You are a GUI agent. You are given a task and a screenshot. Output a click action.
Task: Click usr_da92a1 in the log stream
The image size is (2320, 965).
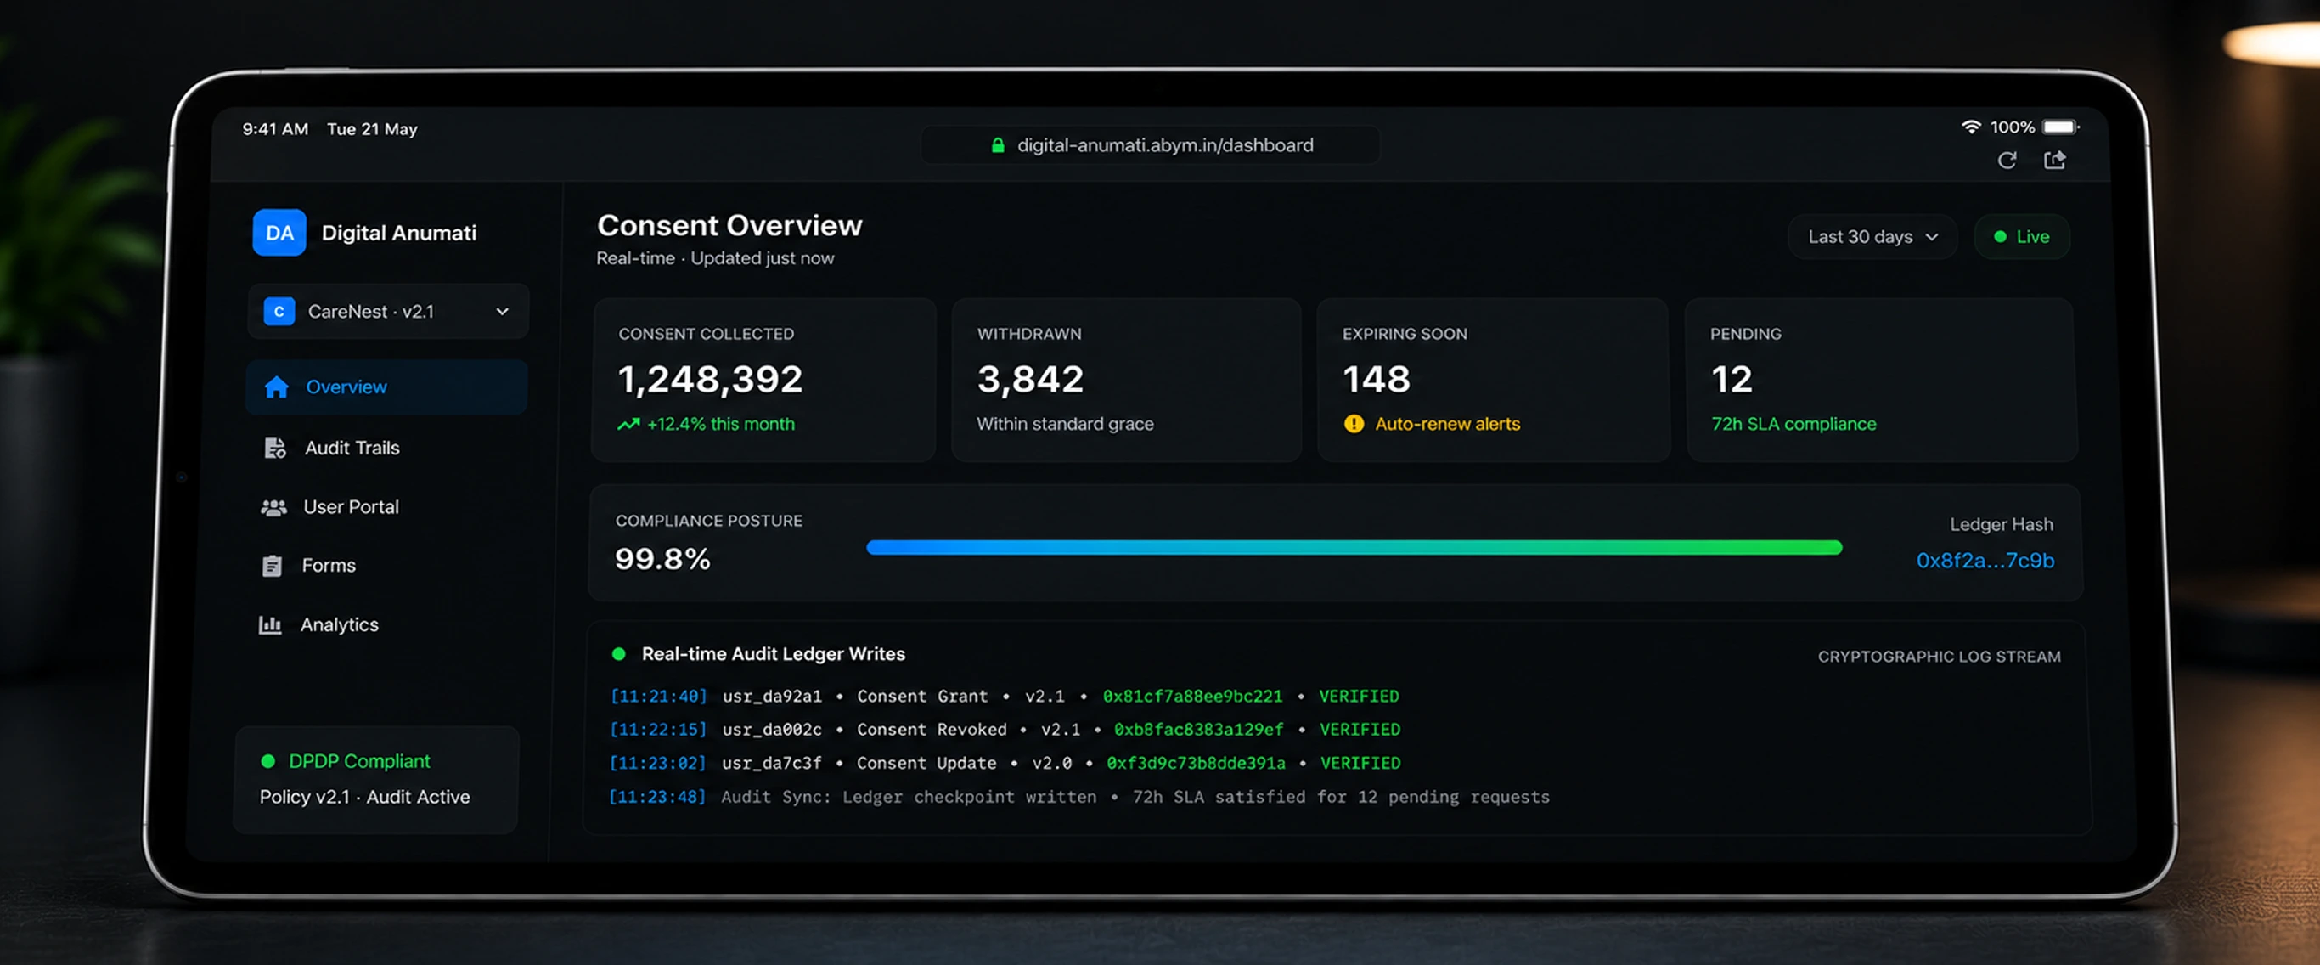772,697
